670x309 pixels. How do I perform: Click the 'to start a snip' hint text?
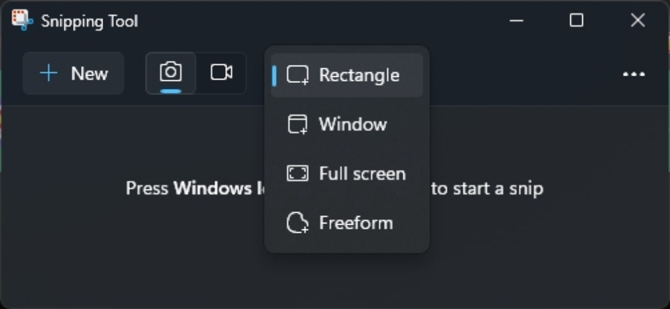pyautogui.click(x=487, y=188)
